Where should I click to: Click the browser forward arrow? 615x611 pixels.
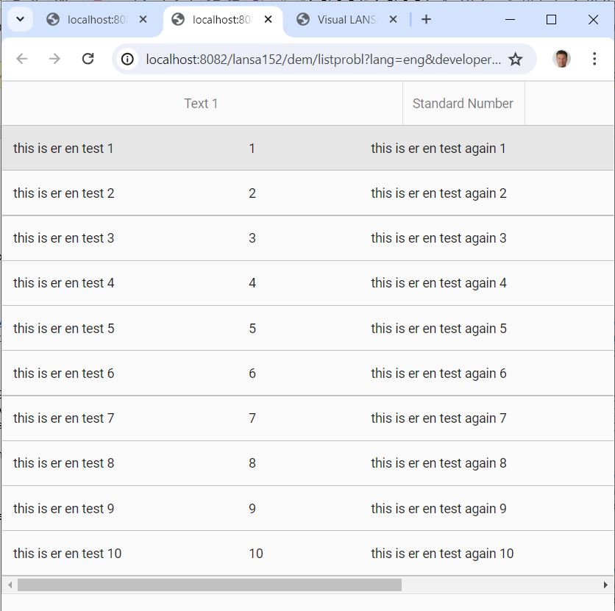(54, 59)
